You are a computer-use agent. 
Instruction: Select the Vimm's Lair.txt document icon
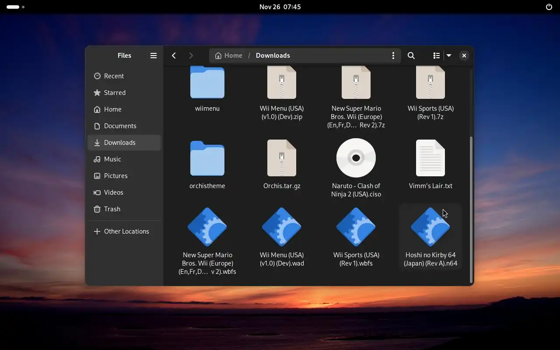point(430,158)
